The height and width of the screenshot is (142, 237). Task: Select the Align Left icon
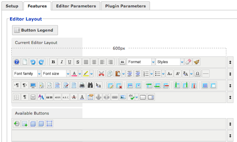coord(102,62)
